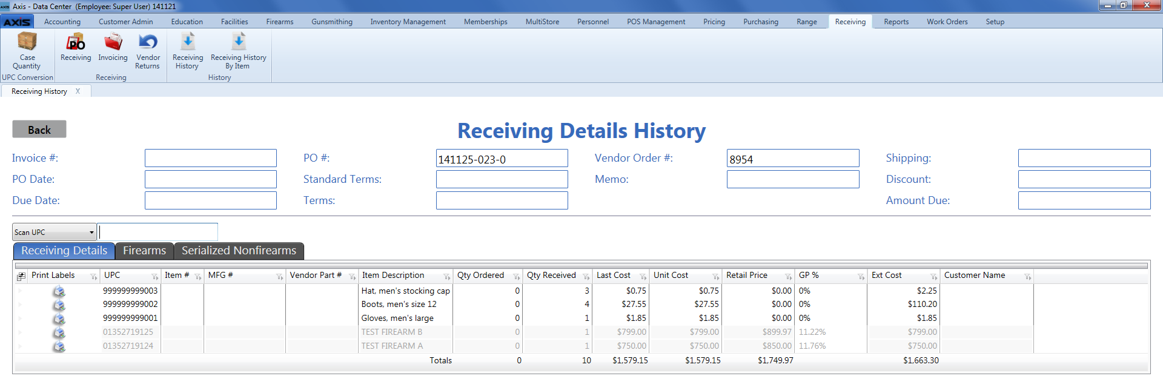Select the Receiving Details tab
The height and width of the screenshot is (376, 1163).
pos(64,251)
